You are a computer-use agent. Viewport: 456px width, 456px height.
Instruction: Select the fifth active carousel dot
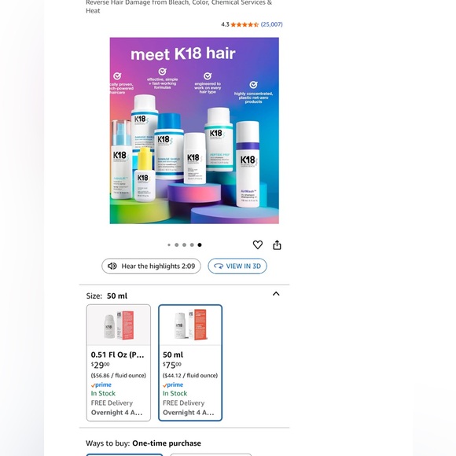point(200,245)
